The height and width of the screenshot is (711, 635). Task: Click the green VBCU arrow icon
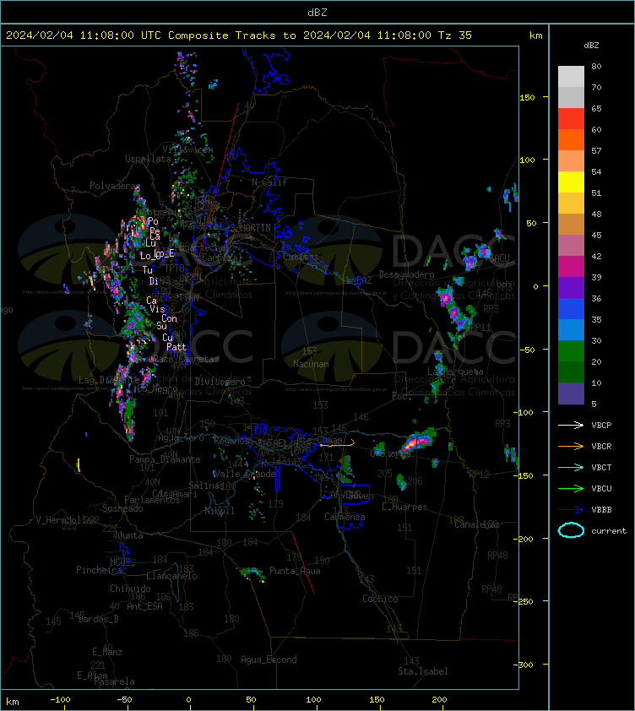[x=571, y=488]
